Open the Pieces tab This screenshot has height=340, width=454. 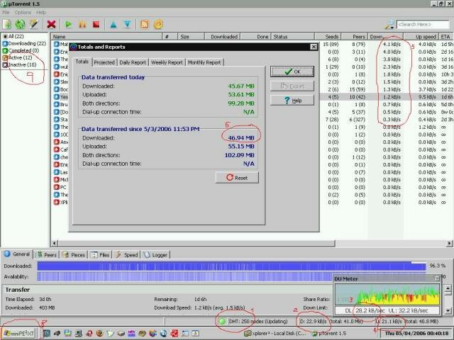[x=74, y=255]
